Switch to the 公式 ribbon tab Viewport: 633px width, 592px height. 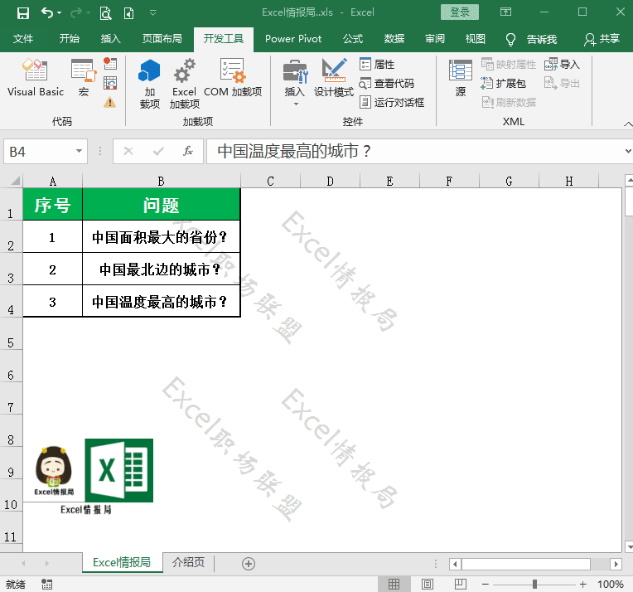(353, 39)
